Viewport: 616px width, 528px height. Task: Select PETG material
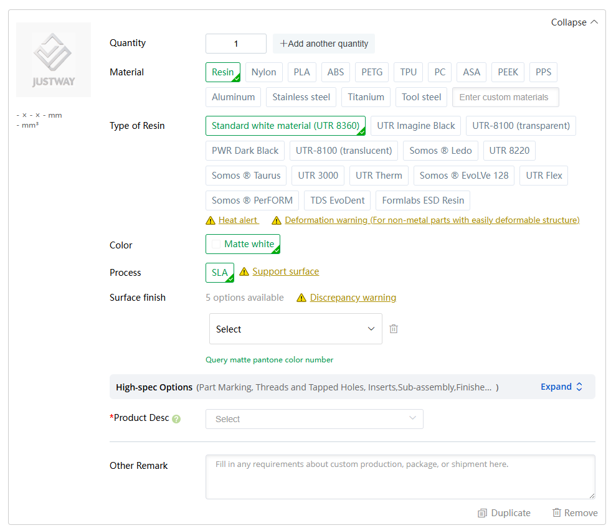tap(372, 72)
